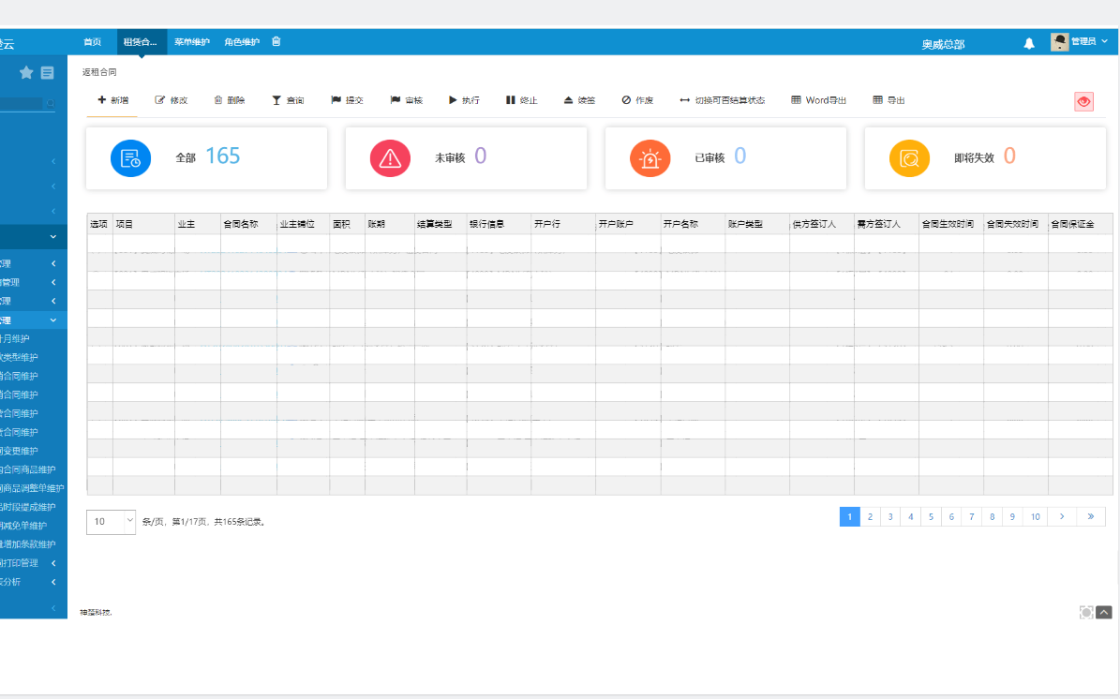
Task: Click the yellow 即将失效 magnifier icon
Action: point(909,157)
